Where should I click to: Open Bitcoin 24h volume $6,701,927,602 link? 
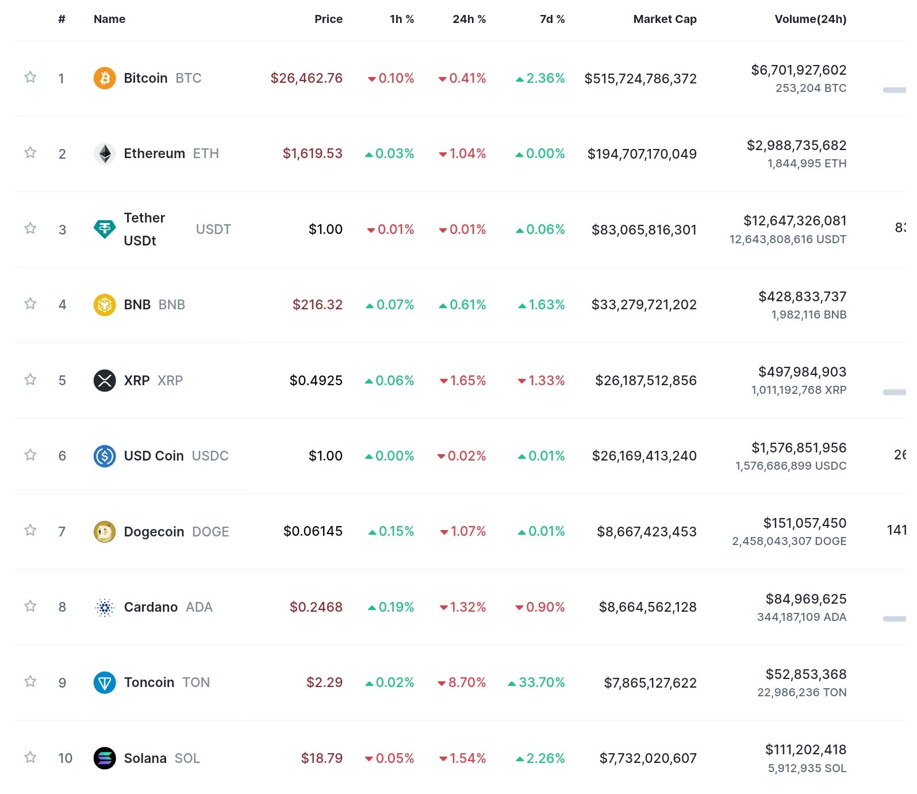(799, 70)
